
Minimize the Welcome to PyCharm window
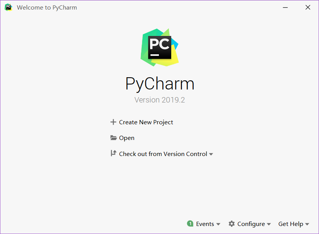(x=285, y=8)
